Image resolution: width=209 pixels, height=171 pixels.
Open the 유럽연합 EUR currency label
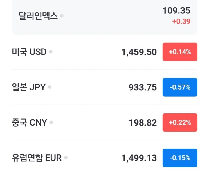point(37,158)
